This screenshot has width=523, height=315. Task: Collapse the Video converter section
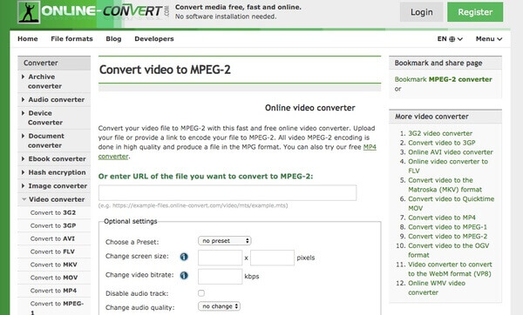tap(54, 199)
